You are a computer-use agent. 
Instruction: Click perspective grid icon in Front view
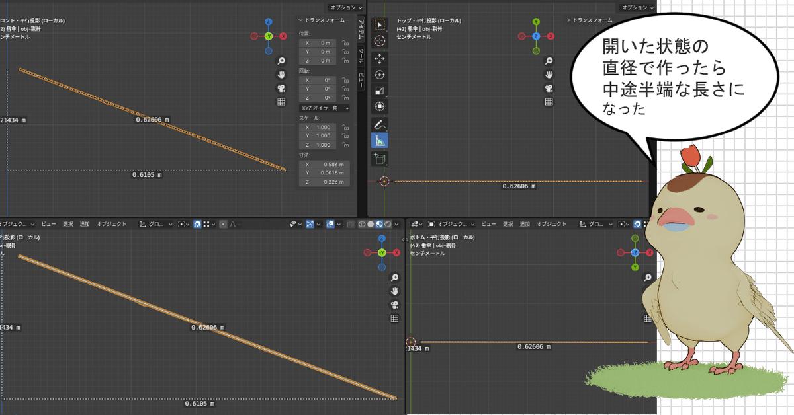tap(281, 102)
